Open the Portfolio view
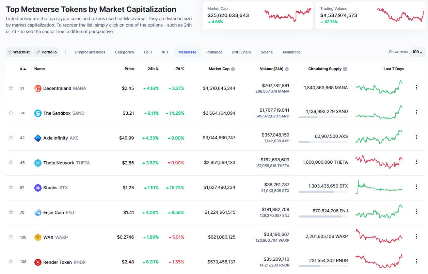Viewport: 428px width, 274px height. tap(46, 52)
